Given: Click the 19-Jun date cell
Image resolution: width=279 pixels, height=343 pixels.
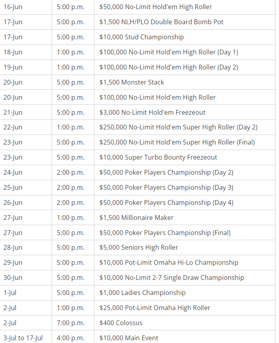Looking at the screenshot, I should 13,67.
